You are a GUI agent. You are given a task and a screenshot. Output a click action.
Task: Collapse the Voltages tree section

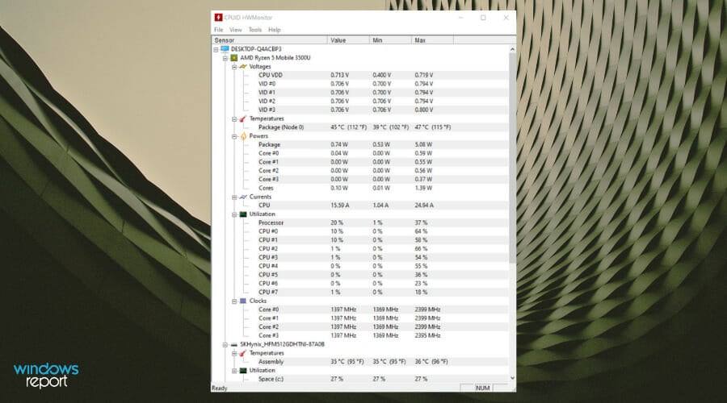pos(234,67)
